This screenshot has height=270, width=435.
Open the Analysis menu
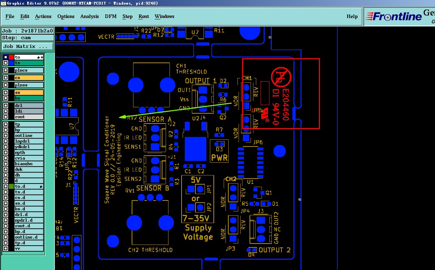(x=90, y=16)
